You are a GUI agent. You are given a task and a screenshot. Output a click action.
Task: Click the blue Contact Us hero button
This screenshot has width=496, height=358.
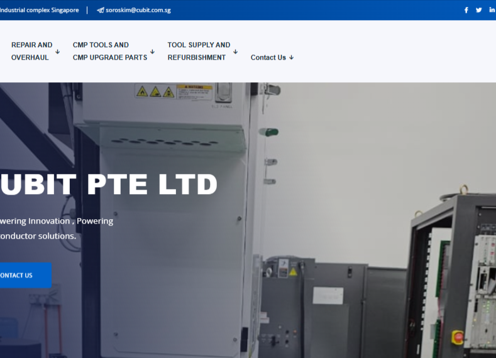(x=25, y=275)
